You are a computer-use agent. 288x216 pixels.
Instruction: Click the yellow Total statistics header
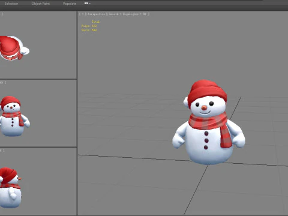[x=96, y=22]
